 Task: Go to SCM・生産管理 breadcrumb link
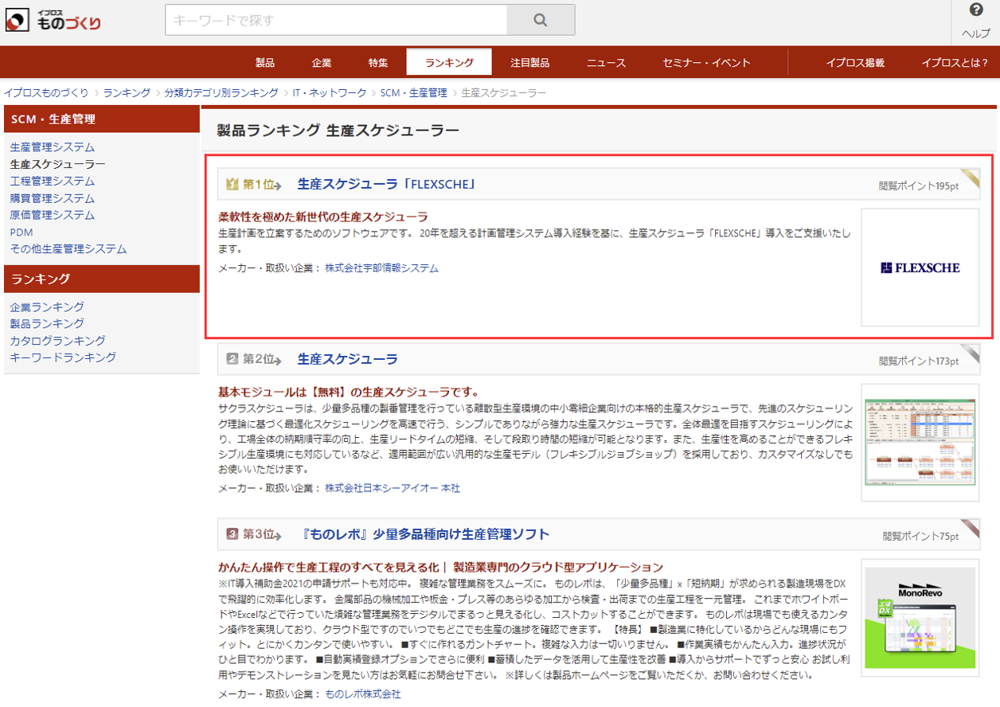(414, 93)
